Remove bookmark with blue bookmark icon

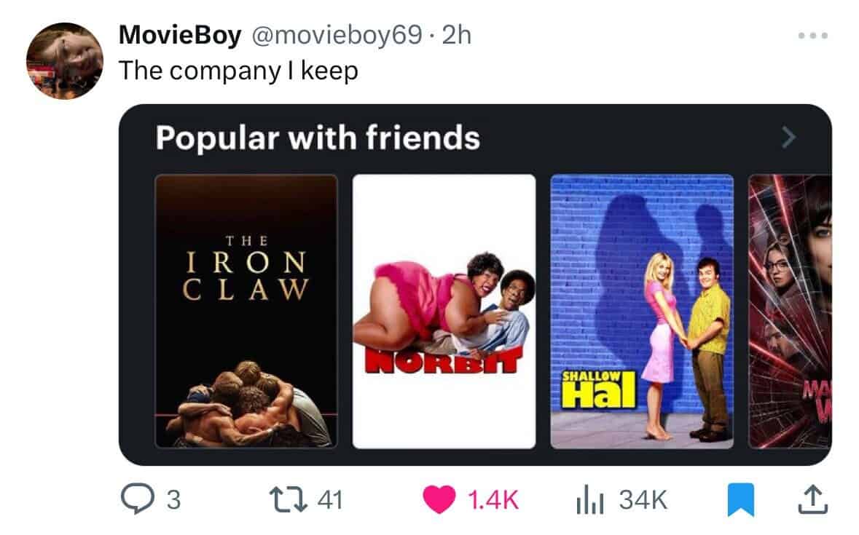coord(741,499)
